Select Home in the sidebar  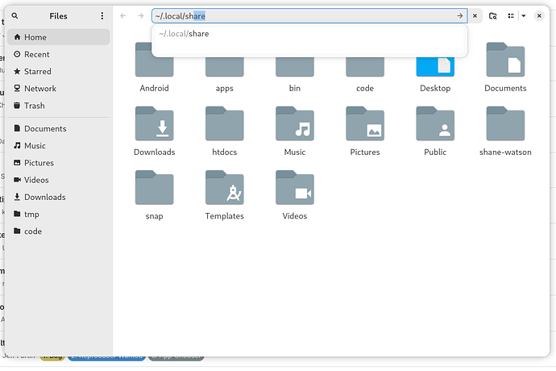tap(59, 37)
